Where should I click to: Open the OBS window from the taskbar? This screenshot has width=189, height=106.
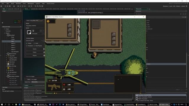pos(153,105)
